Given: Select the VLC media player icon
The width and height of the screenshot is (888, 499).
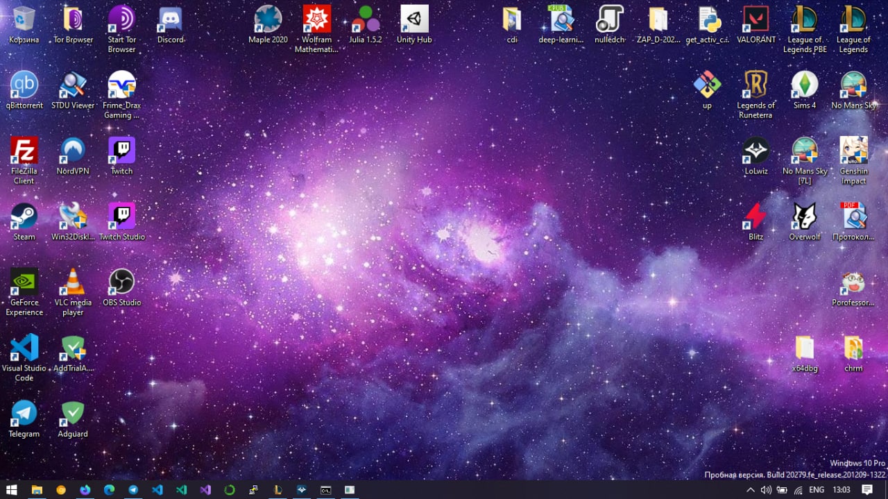Looking at the screenshot, I should coord(73,293).
